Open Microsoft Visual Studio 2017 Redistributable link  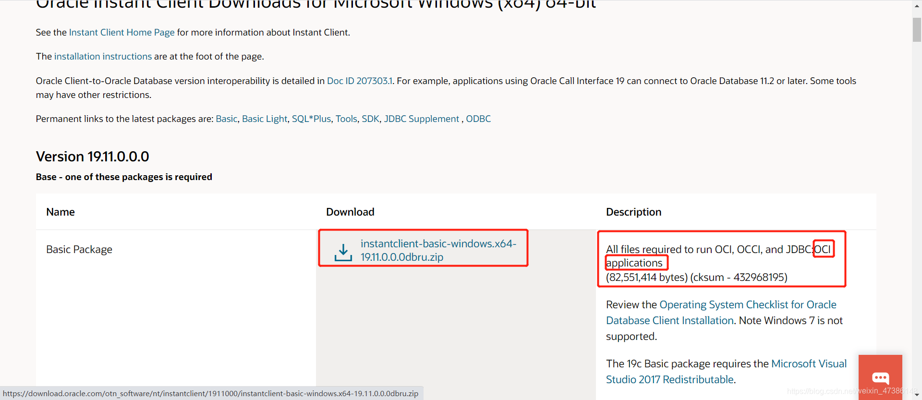[x=726, y=372]
